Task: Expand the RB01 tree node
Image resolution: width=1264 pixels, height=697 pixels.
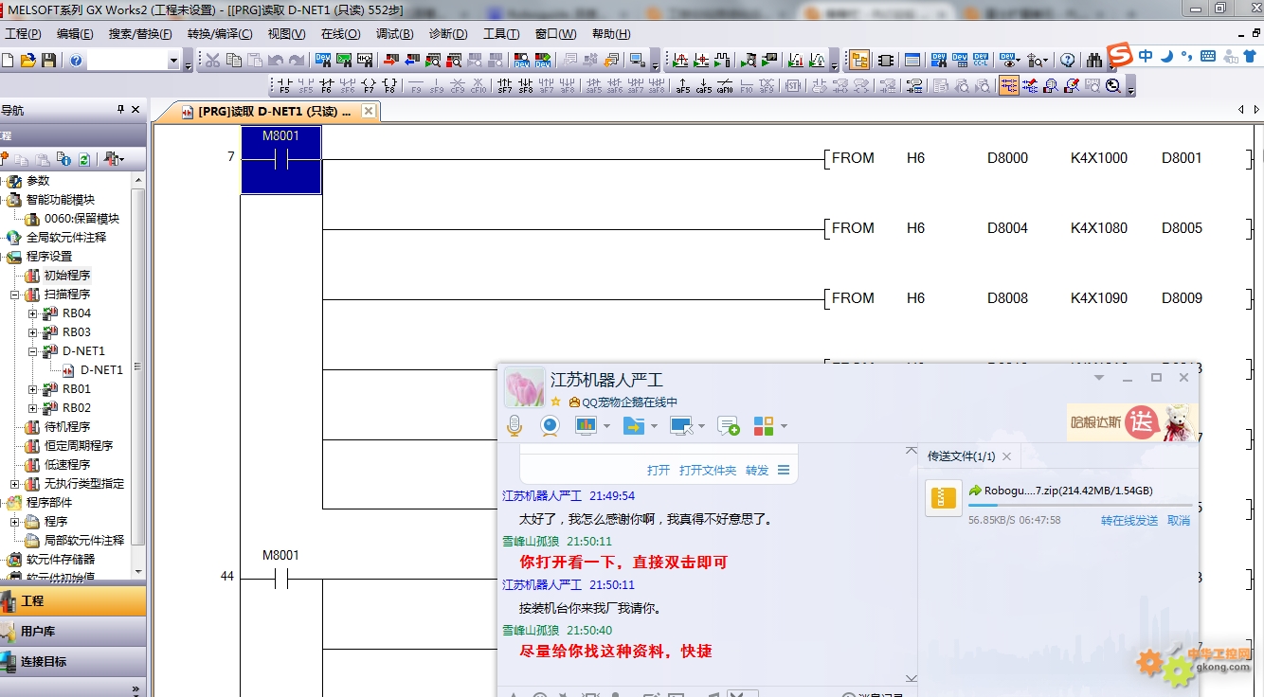Action: [32, 389]
